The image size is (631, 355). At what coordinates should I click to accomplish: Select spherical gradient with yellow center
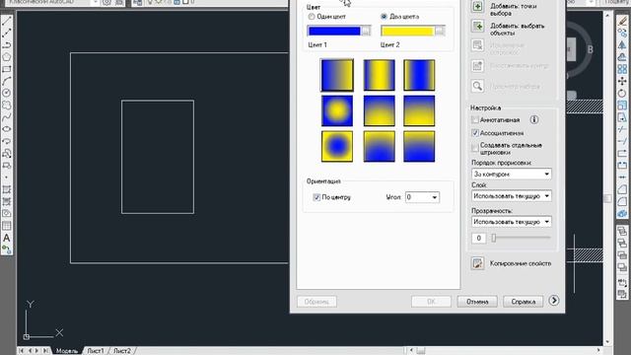337,110
